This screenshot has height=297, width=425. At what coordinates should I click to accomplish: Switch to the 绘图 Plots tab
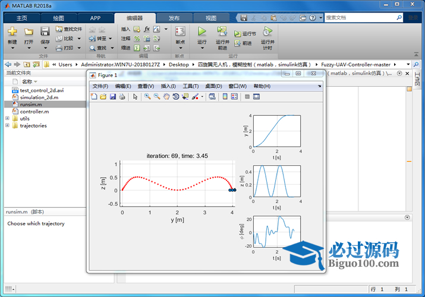pyautogui.click(x=58, y=18)
